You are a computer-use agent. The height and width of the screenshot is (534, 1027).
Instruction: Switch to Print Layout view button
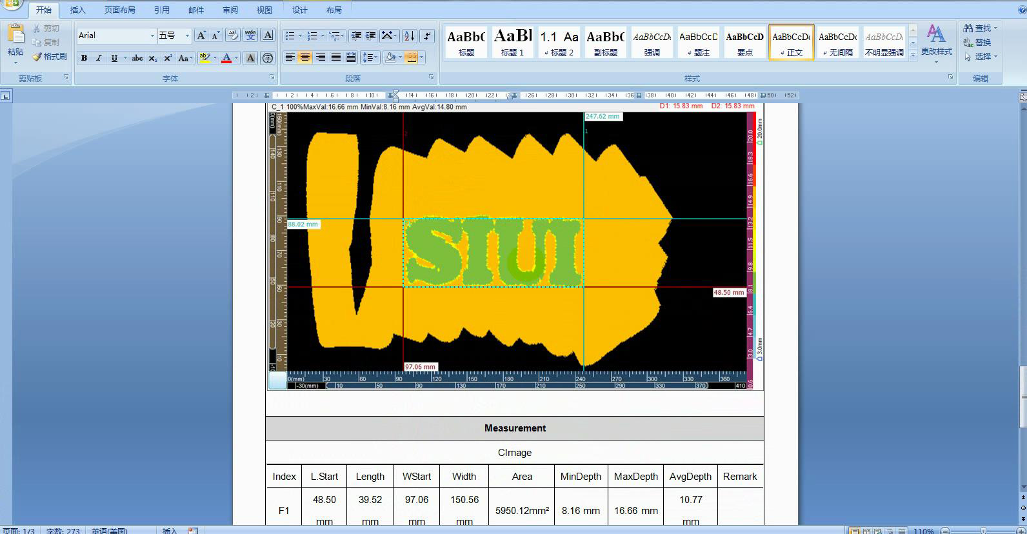pyautogui.click(x=855, y=531)
